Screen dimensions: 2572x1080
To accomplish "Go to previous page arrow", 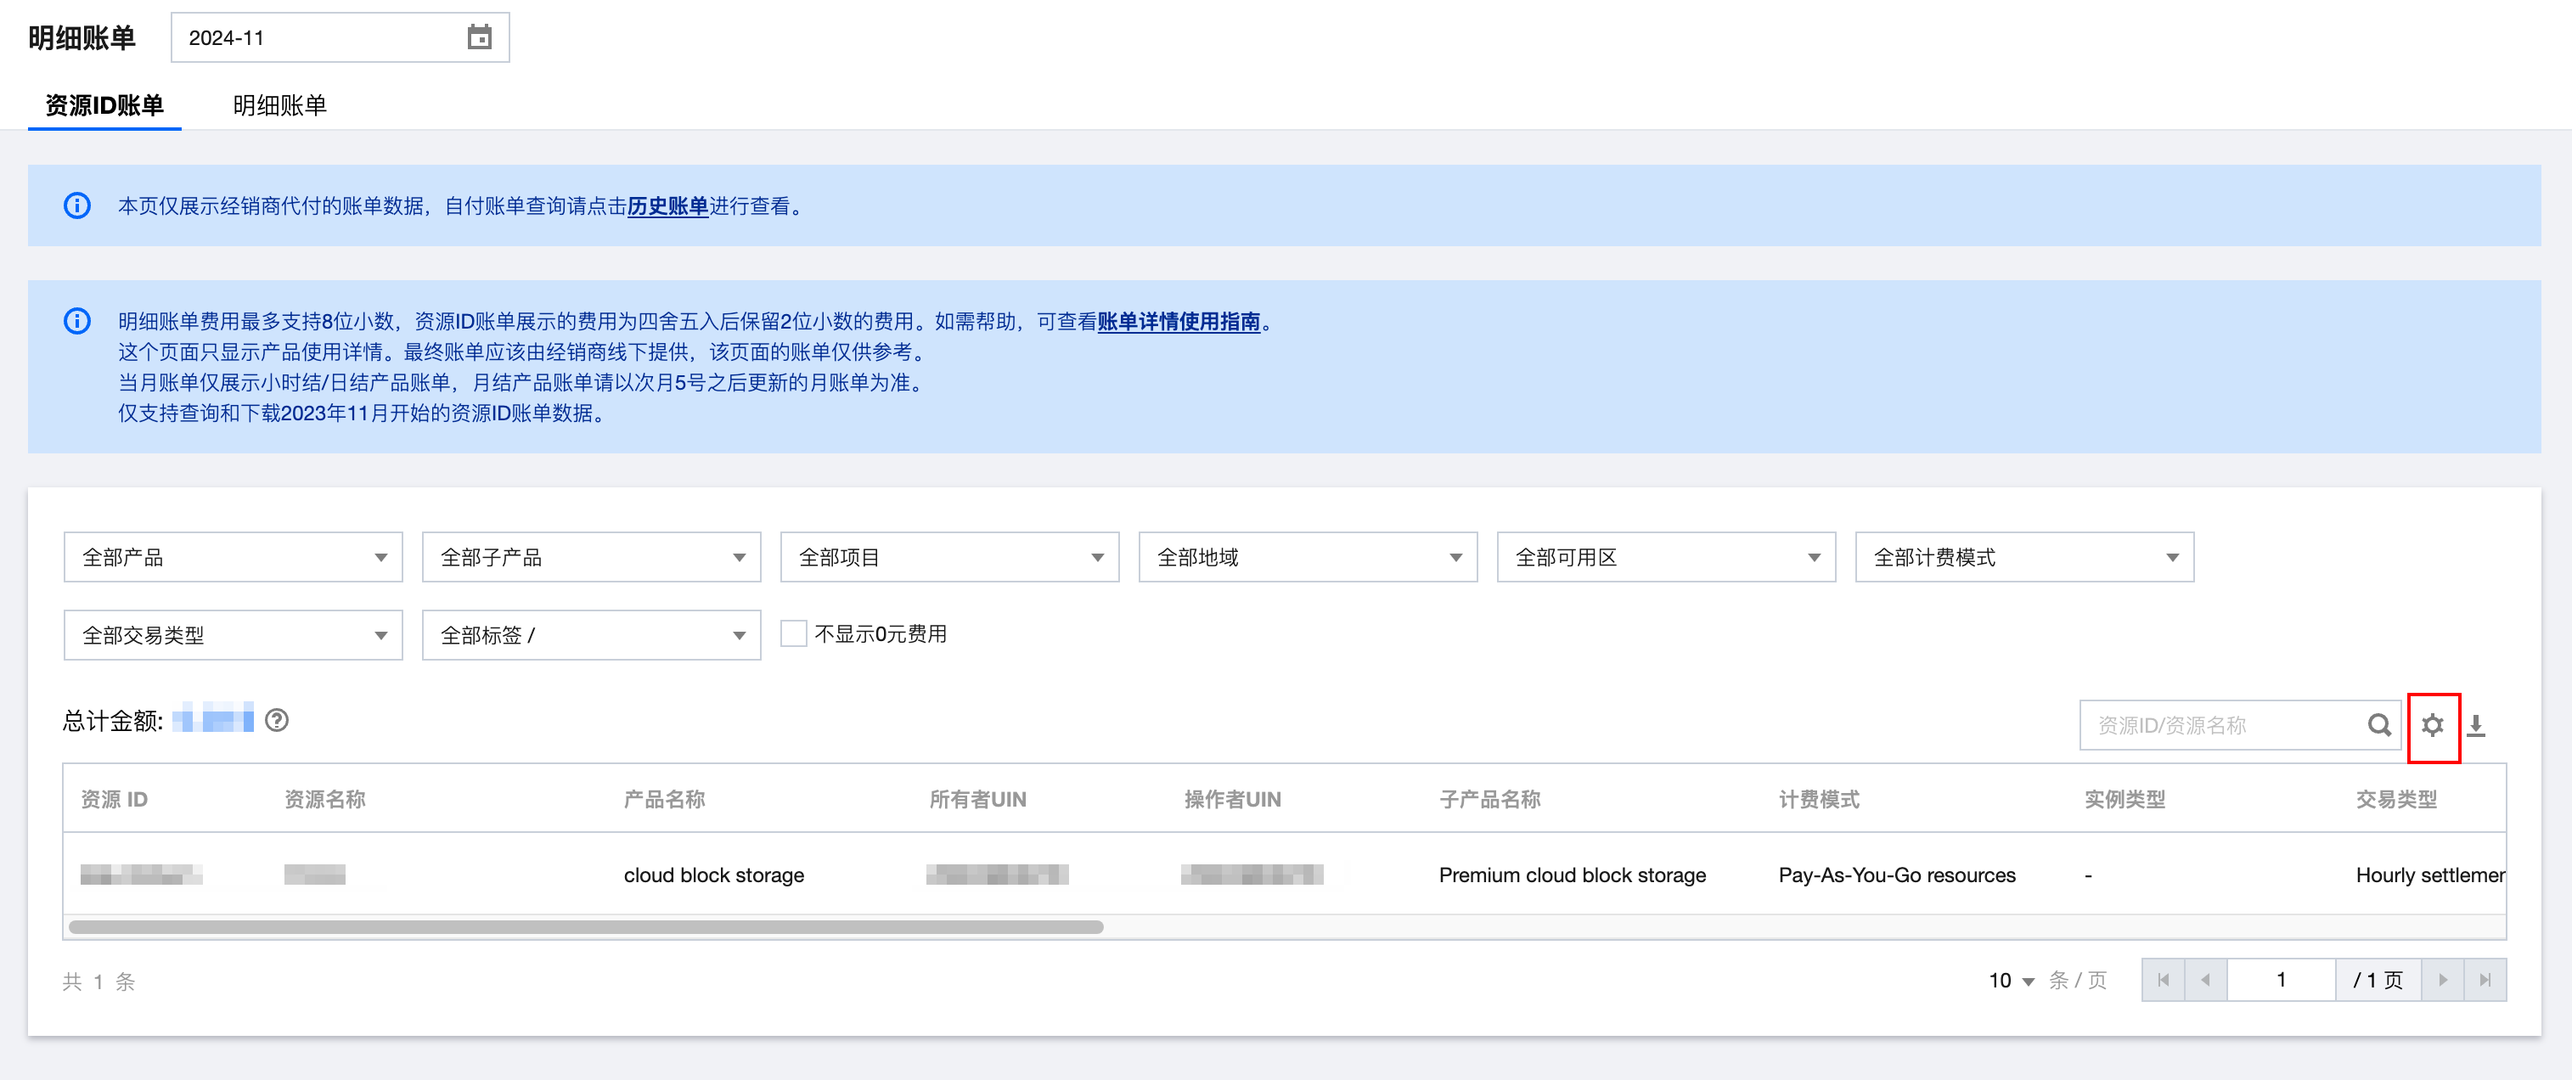I will (2205, 980).
